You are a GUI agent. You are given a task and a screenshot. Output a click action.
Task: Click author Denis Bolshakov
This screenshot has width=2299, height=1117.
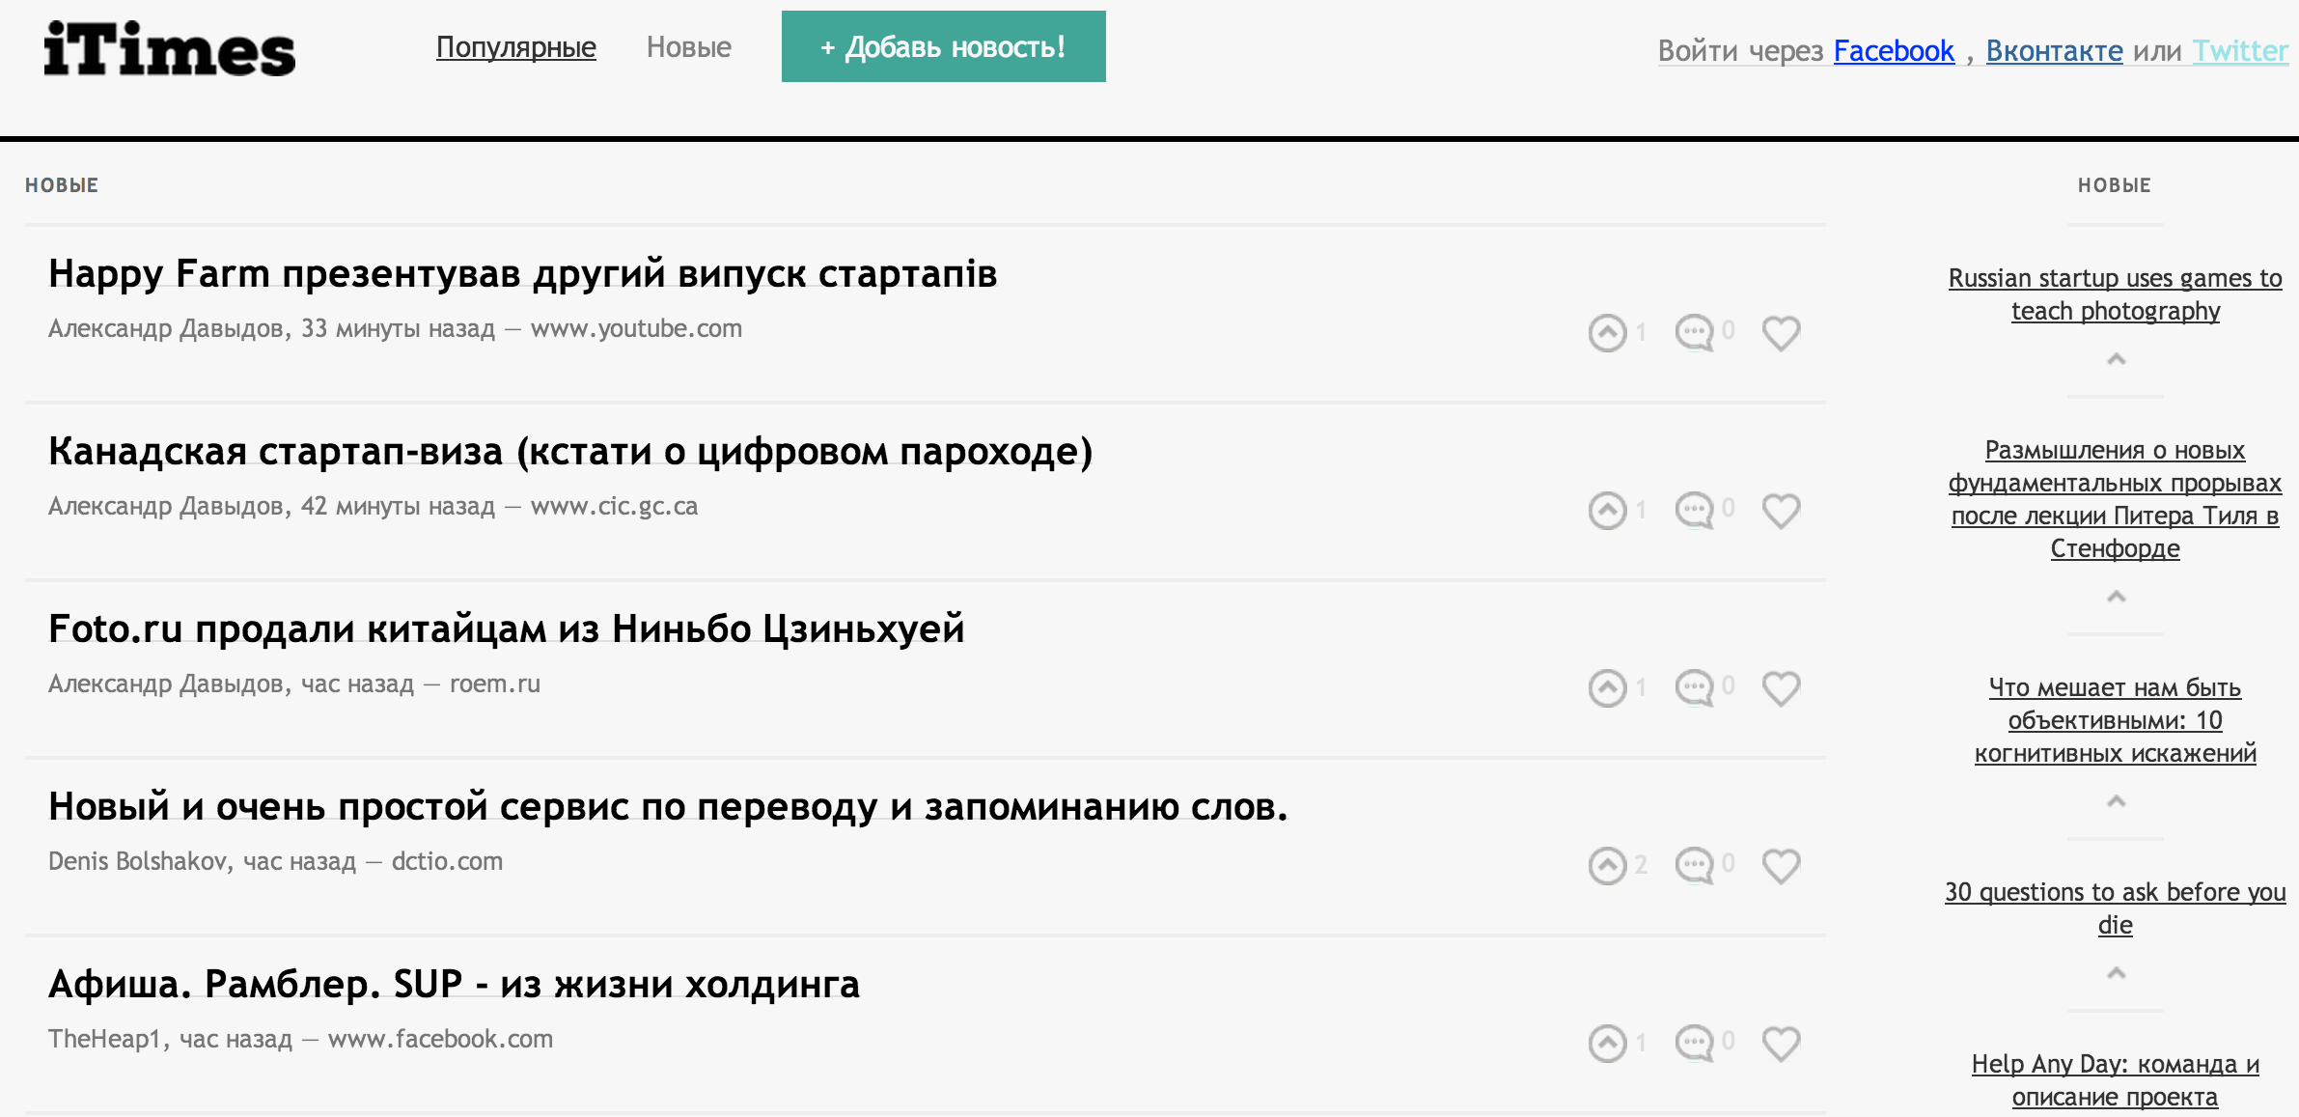[x=138, y=862]
